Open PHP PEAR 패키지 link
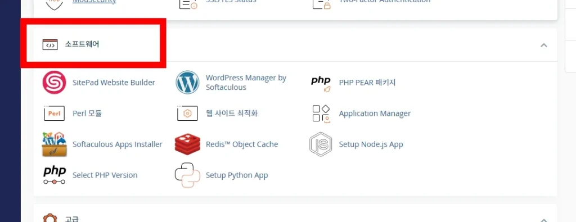Image resolution: width=576 pixels, height=222 pixels. click(x=367, y=83)
